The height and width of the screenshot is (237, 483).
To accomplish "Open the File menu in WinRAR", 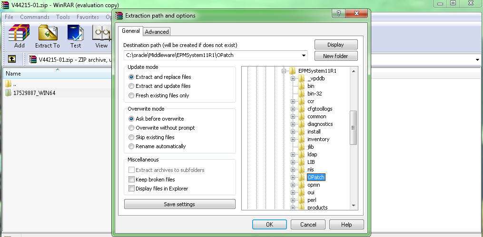I will (x=9, y=17).
